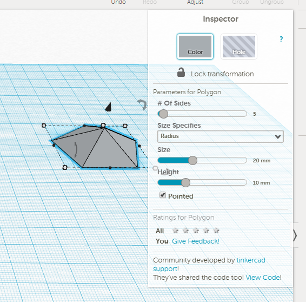The image size is (306, 302).
Task: Expand the side panel chevron arrow
Action: pyautogui.click(x=295, y=235)
